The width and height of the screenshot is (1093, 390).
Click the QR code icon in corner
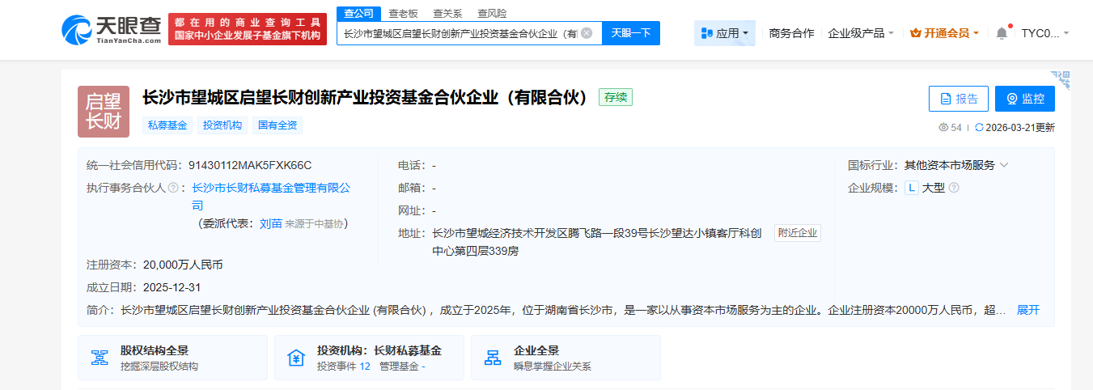[1062, 78]
